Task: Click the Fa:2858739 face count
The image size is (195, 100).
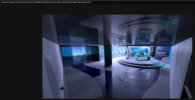Action: click(x=46, y=2)
